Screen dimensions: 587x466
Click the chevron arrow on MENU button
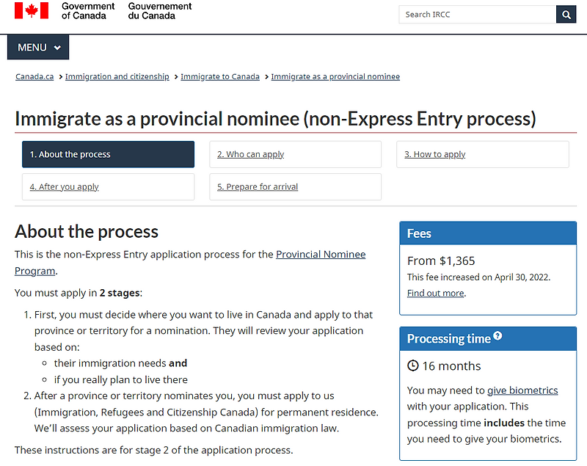[57, 48]
